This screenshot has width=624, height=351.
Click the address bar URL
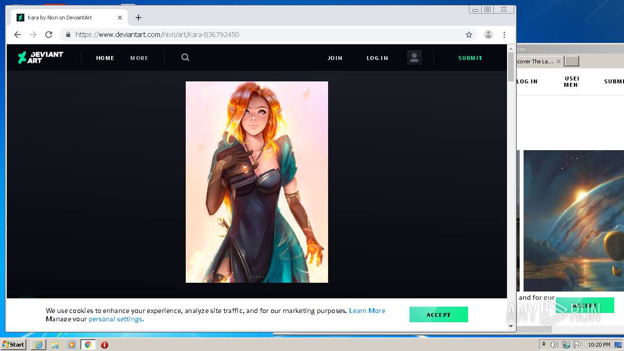157,35
